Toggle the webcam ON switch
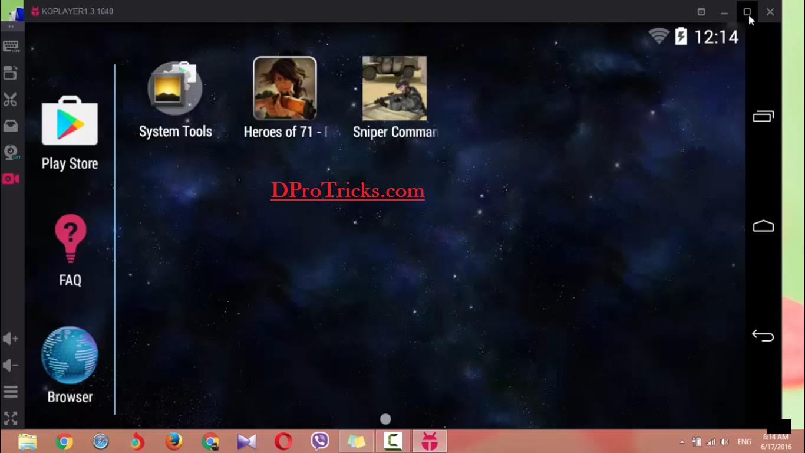Image resolution: width=805 pixels, height=453 pixels. 11,152
